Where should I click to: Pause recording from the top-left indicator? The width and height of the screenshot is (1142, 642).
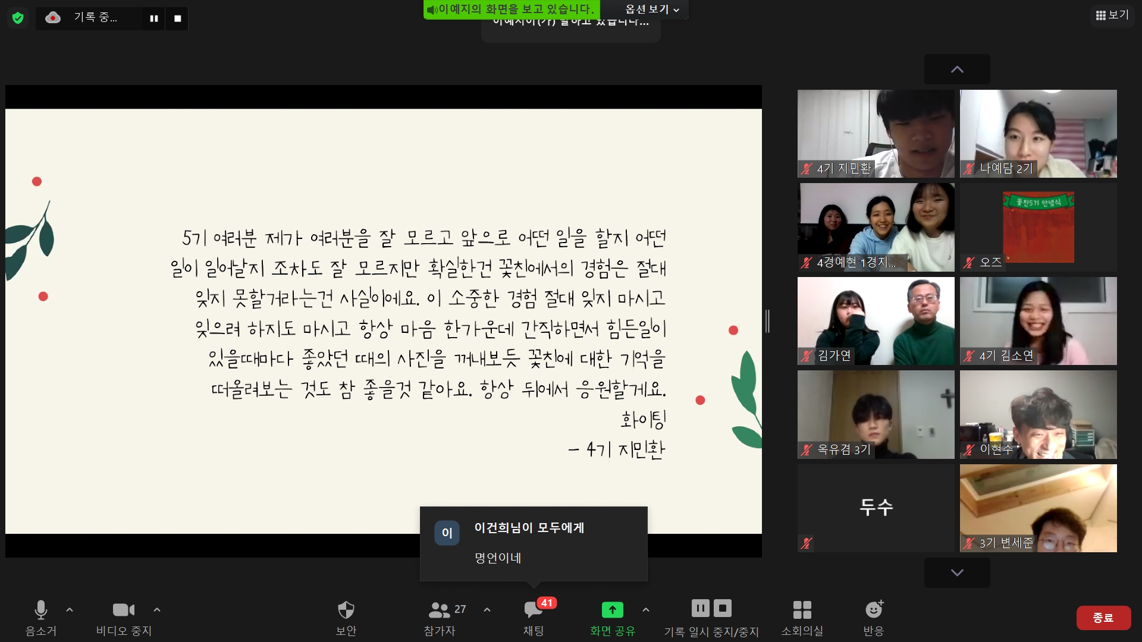coord(154,18)
